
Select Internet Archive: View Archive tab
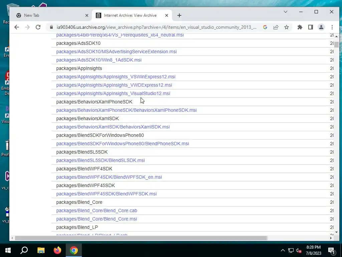click(132, 15)
